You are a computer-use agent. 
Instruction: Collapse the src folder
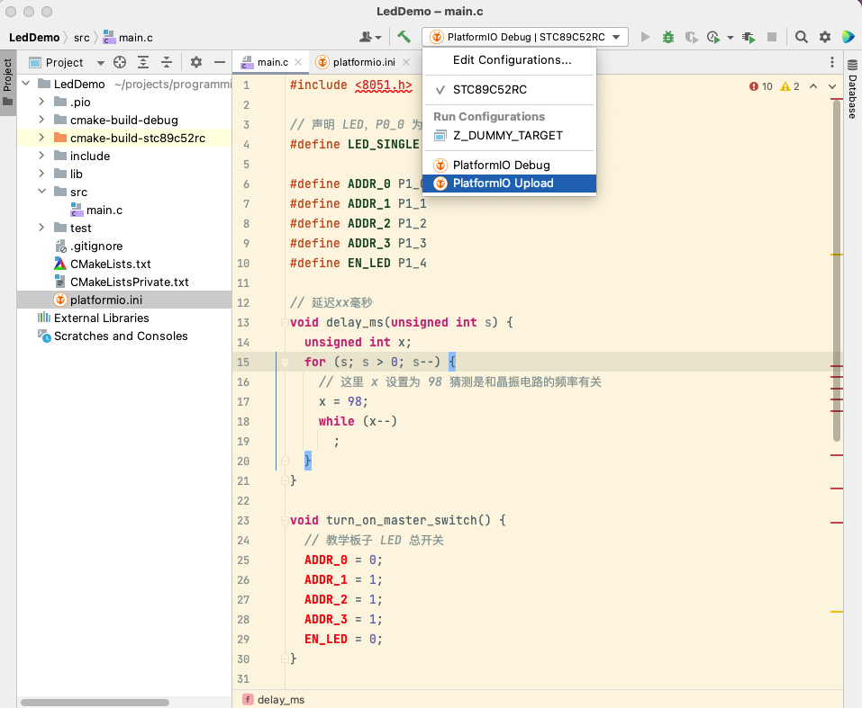[41, 192]
